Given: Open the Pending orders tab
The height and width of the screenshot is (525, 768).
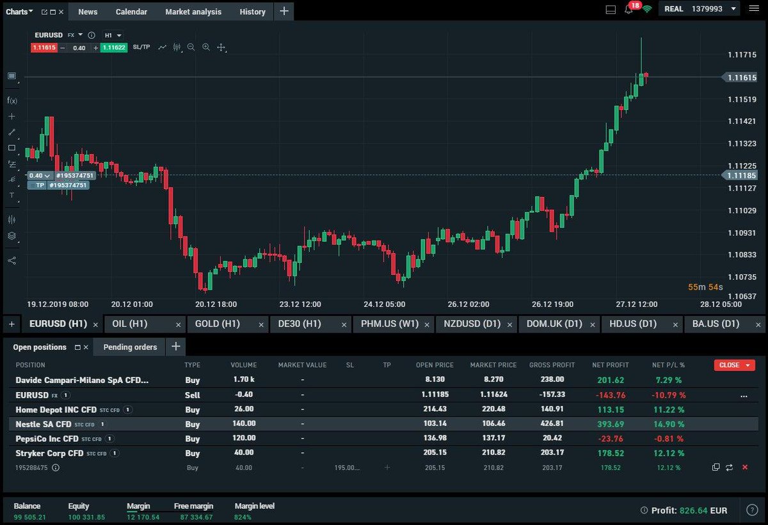Looking at the screenshot, I should pyautogui.click(x=130, y=347).
